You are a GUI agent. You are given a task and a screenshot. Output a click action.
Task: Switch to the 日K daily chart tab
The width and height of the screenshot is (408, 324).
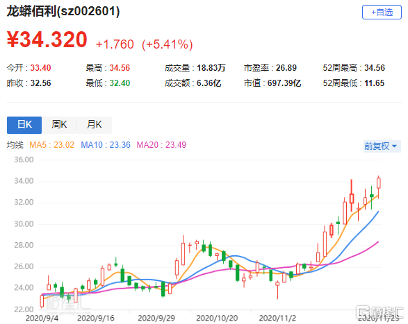coord(24,125)
